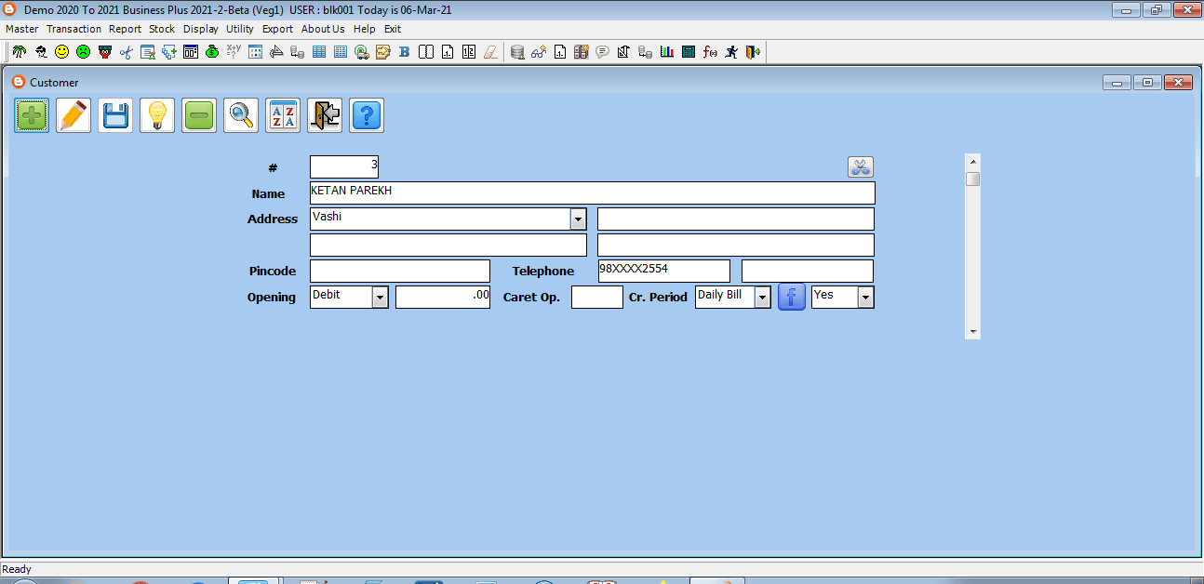Open the Opening Debit dropdown
This screenshot has height=584, width=1204.
point(380,298)
